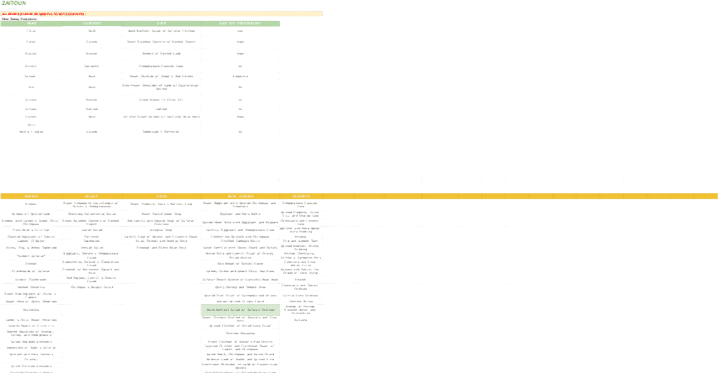Select the ZAITOUN title cell
This screenshot has height=373, width=718.
click(14, 3)
